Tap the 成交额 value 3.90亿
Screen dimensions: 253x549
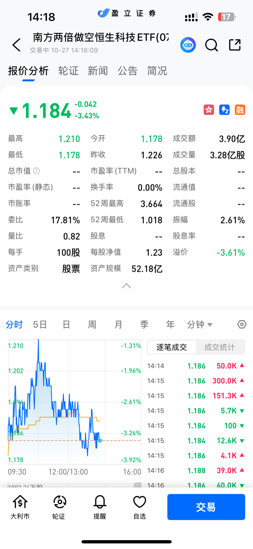click(232, 139)
